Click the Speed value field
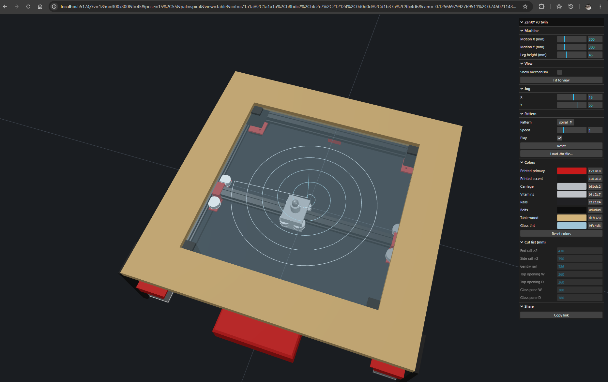Image resolution: width=608 pixels, height=382 pixels. tap(595, 130)
